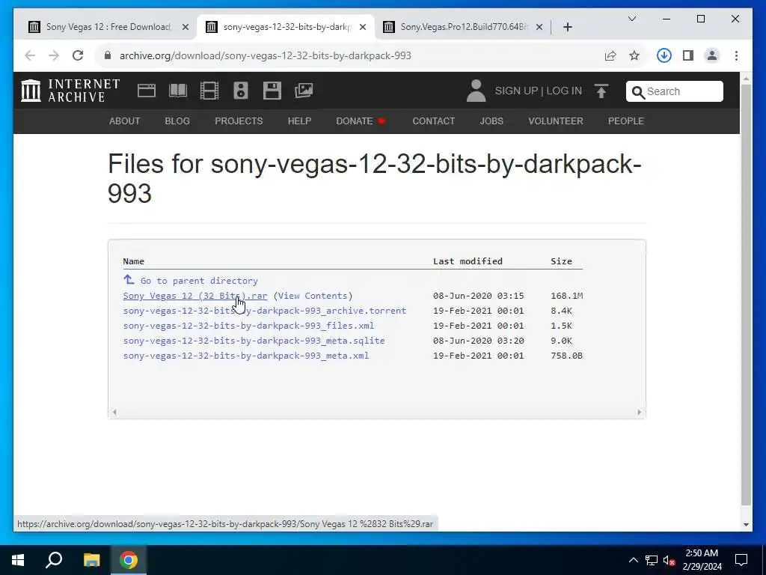Open the JOBS menu item

[491, 121]
